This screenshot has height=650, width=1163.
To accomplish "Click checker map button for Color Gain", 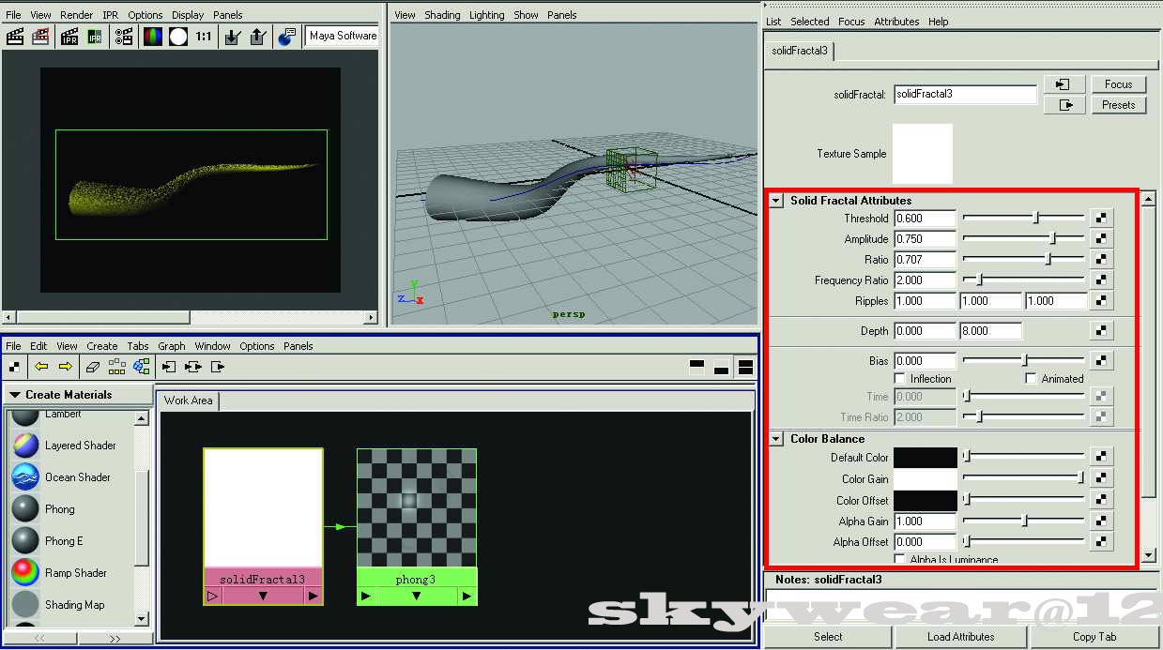I will [x=1101, y=479].
